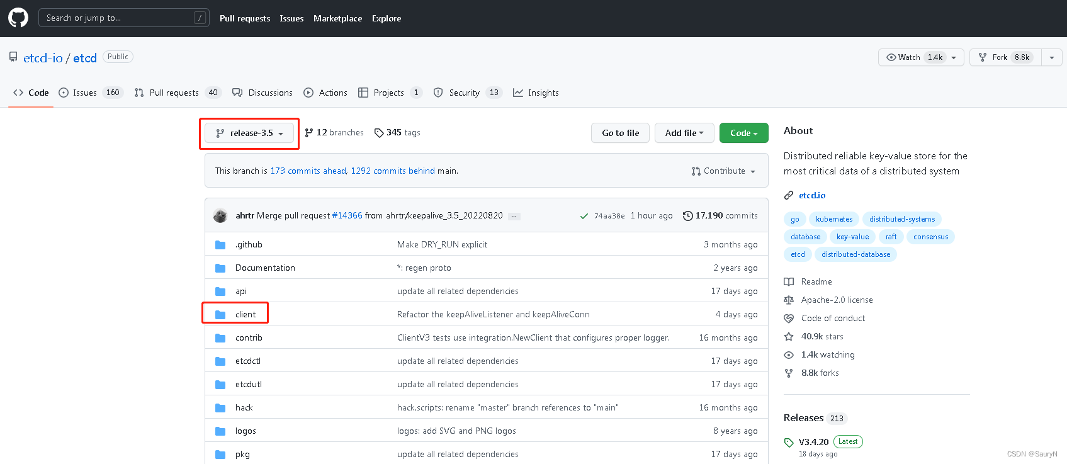The image size is (1067, 464).
Task: Open the Watch options dropdown arrow
Action: click(x=954, y=57)
